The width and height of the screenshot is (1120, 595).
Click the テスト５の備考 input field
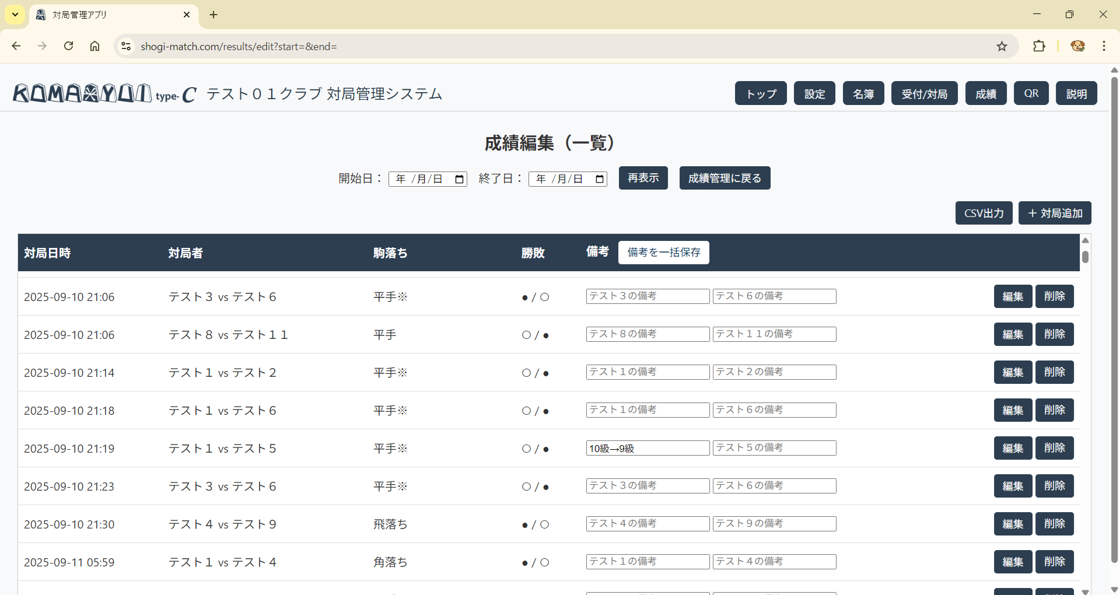click(774, 448)
